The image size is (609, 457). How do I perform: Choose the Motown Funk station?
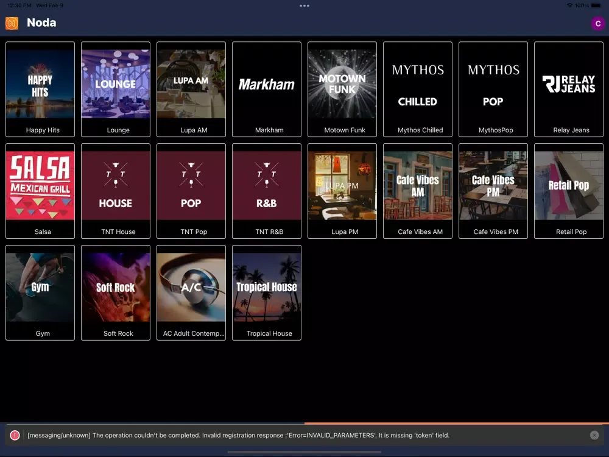(342, 90)
